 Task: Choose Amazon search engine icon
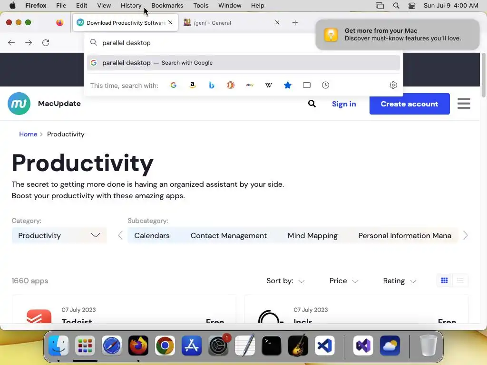(193, 85)
